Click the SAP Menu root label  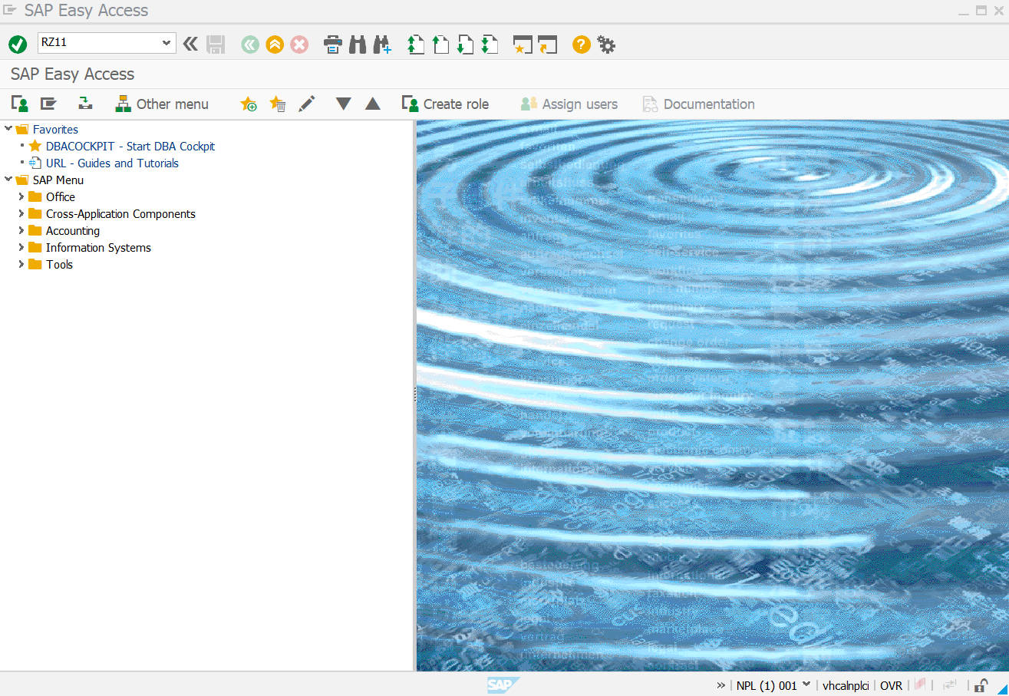(58, 180)
